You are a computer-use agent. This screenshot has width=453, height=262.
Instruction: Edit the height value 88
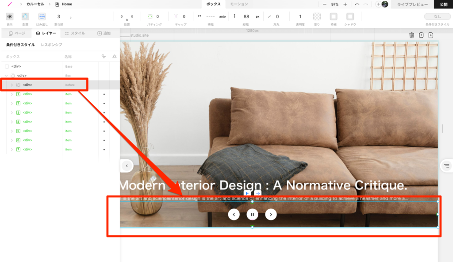[246, 16]
